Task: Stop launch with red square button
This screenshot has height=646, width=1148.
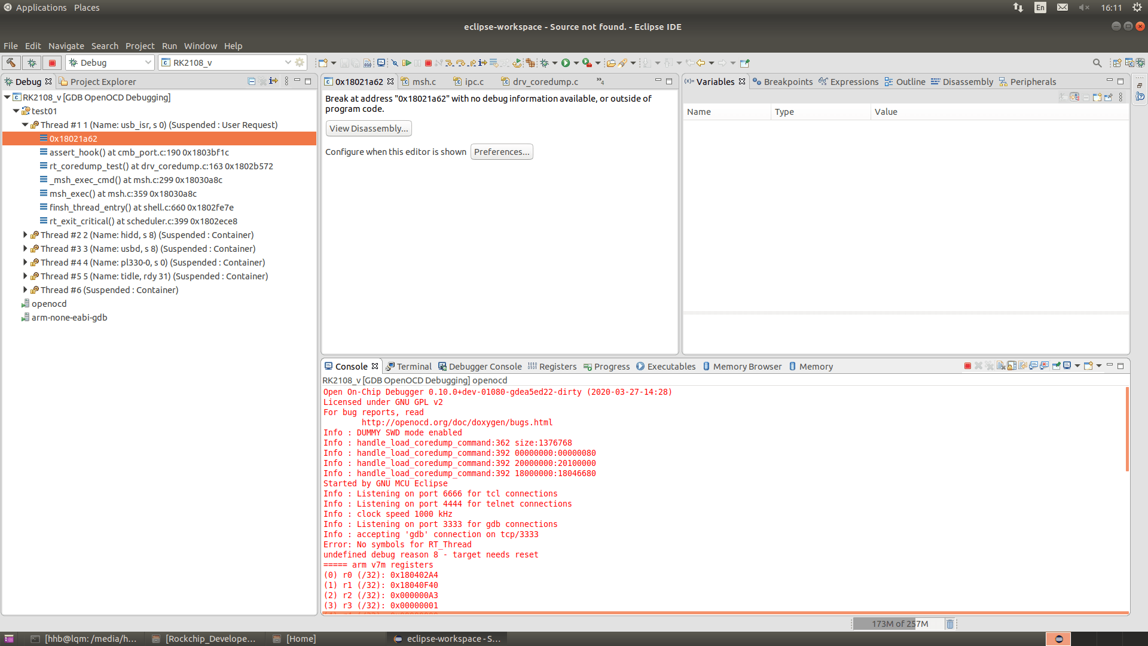Action: tap(52, 62)
